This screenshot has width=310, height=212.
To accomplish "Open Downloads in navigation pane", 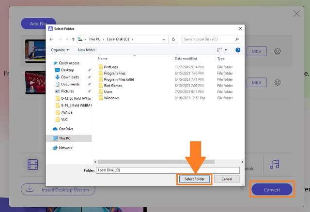I will (x=67, y=77).
